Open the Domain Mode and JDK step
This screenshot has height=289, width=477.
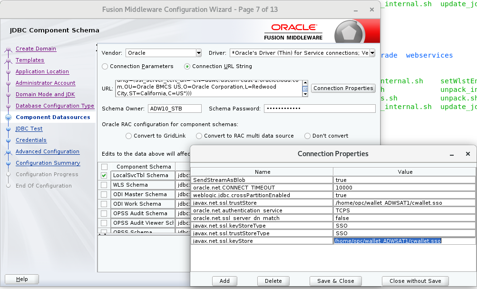[x=45, y=94]
